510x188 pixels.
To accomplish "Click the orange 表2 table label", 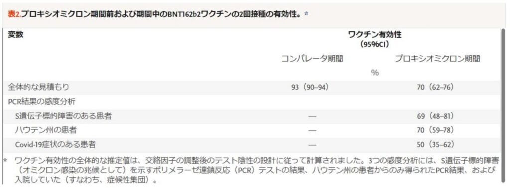I will [x=14, y=15].
